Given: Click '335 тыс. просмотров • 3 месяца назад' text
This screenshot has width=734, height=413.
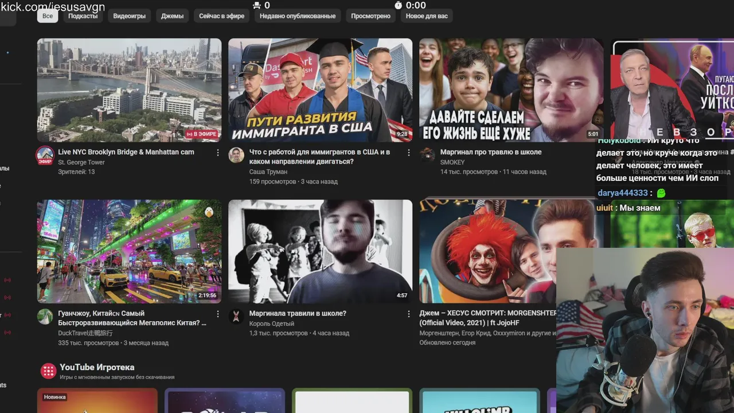Looking at the screenshot, I should [x=114, y=342].
